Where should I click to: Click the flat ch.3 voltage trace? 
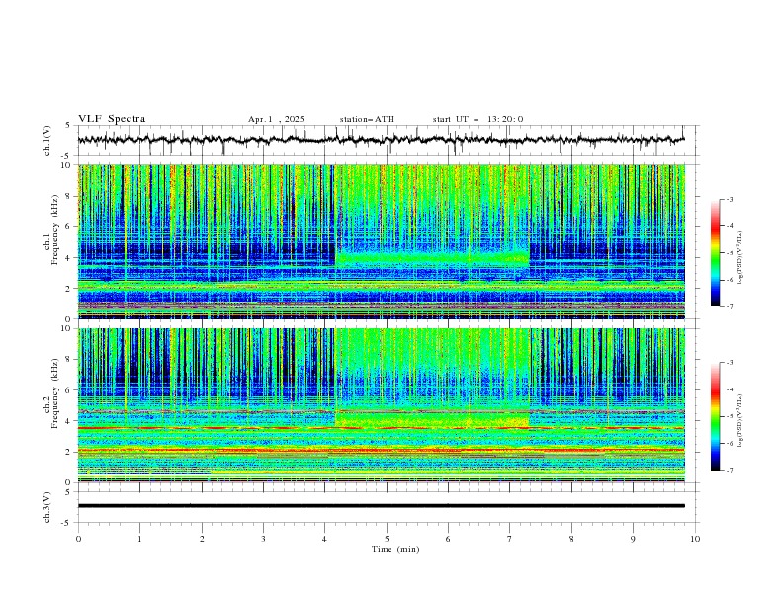[x=382, y=506]
